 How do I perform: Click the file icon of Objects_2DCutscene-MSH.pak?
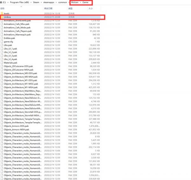[2, 70]
